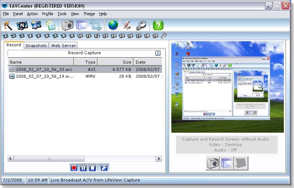The width and height of the screenshot is (294, 188).
Task: Select profile number 10
Action: click(80, 36)
